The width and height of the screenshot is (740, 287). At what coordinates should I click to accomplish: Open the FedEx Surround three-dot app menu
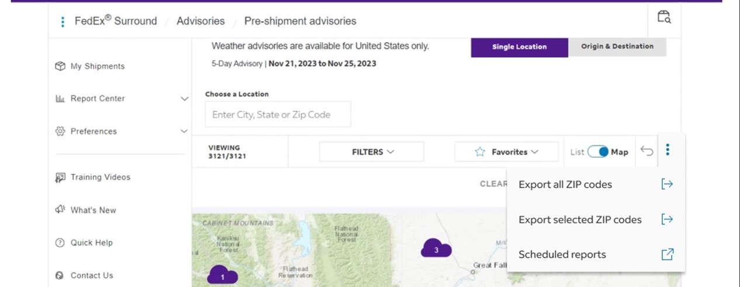tap(63, 22)
